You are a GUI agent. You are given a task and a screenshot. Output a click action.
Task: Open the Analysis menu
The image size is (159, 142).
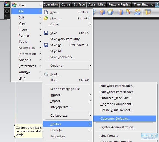27,60
